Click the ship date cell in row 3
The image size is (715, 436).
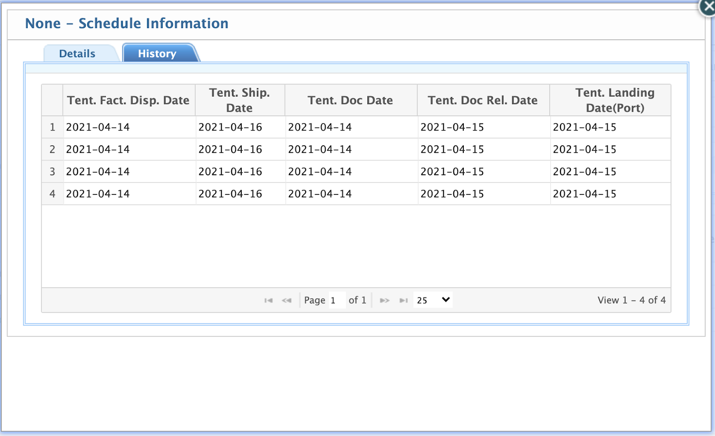coord(231,172)
